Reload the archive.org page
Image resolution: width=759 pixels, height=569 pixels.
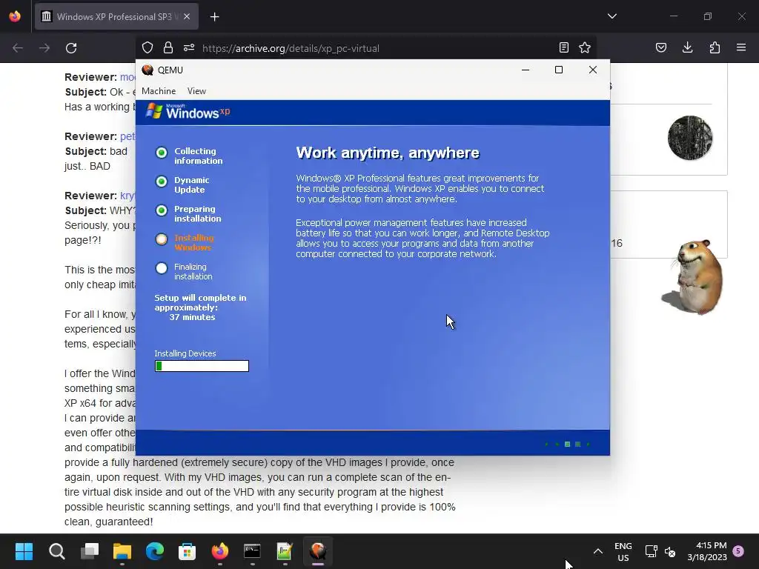tap(71, 48)
